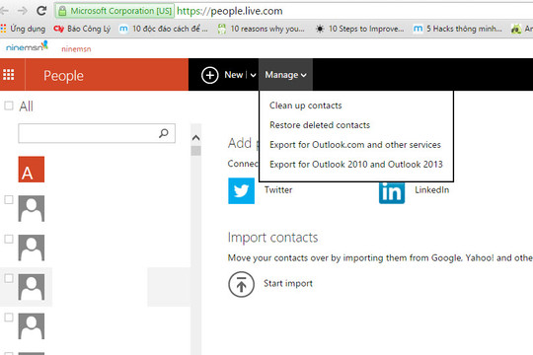Choose Clean up contacts
The height and width of the screenshot is (355, 533).
306,106
